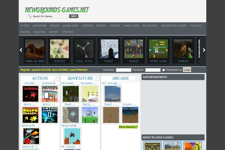Open the Asteroids game icon

tap(31, 136)
